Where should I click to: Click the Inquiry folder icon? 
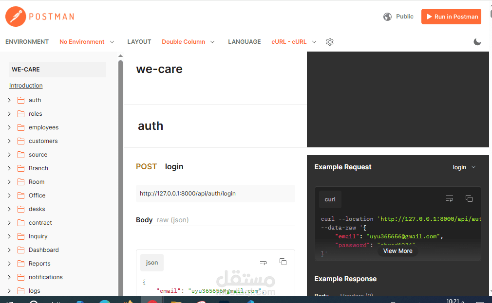tap(21, 236)
